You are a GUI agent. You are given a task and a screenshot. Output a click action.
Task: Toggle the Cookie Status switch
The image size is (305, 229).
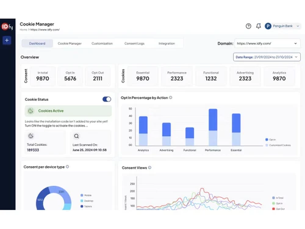(107, 99)
